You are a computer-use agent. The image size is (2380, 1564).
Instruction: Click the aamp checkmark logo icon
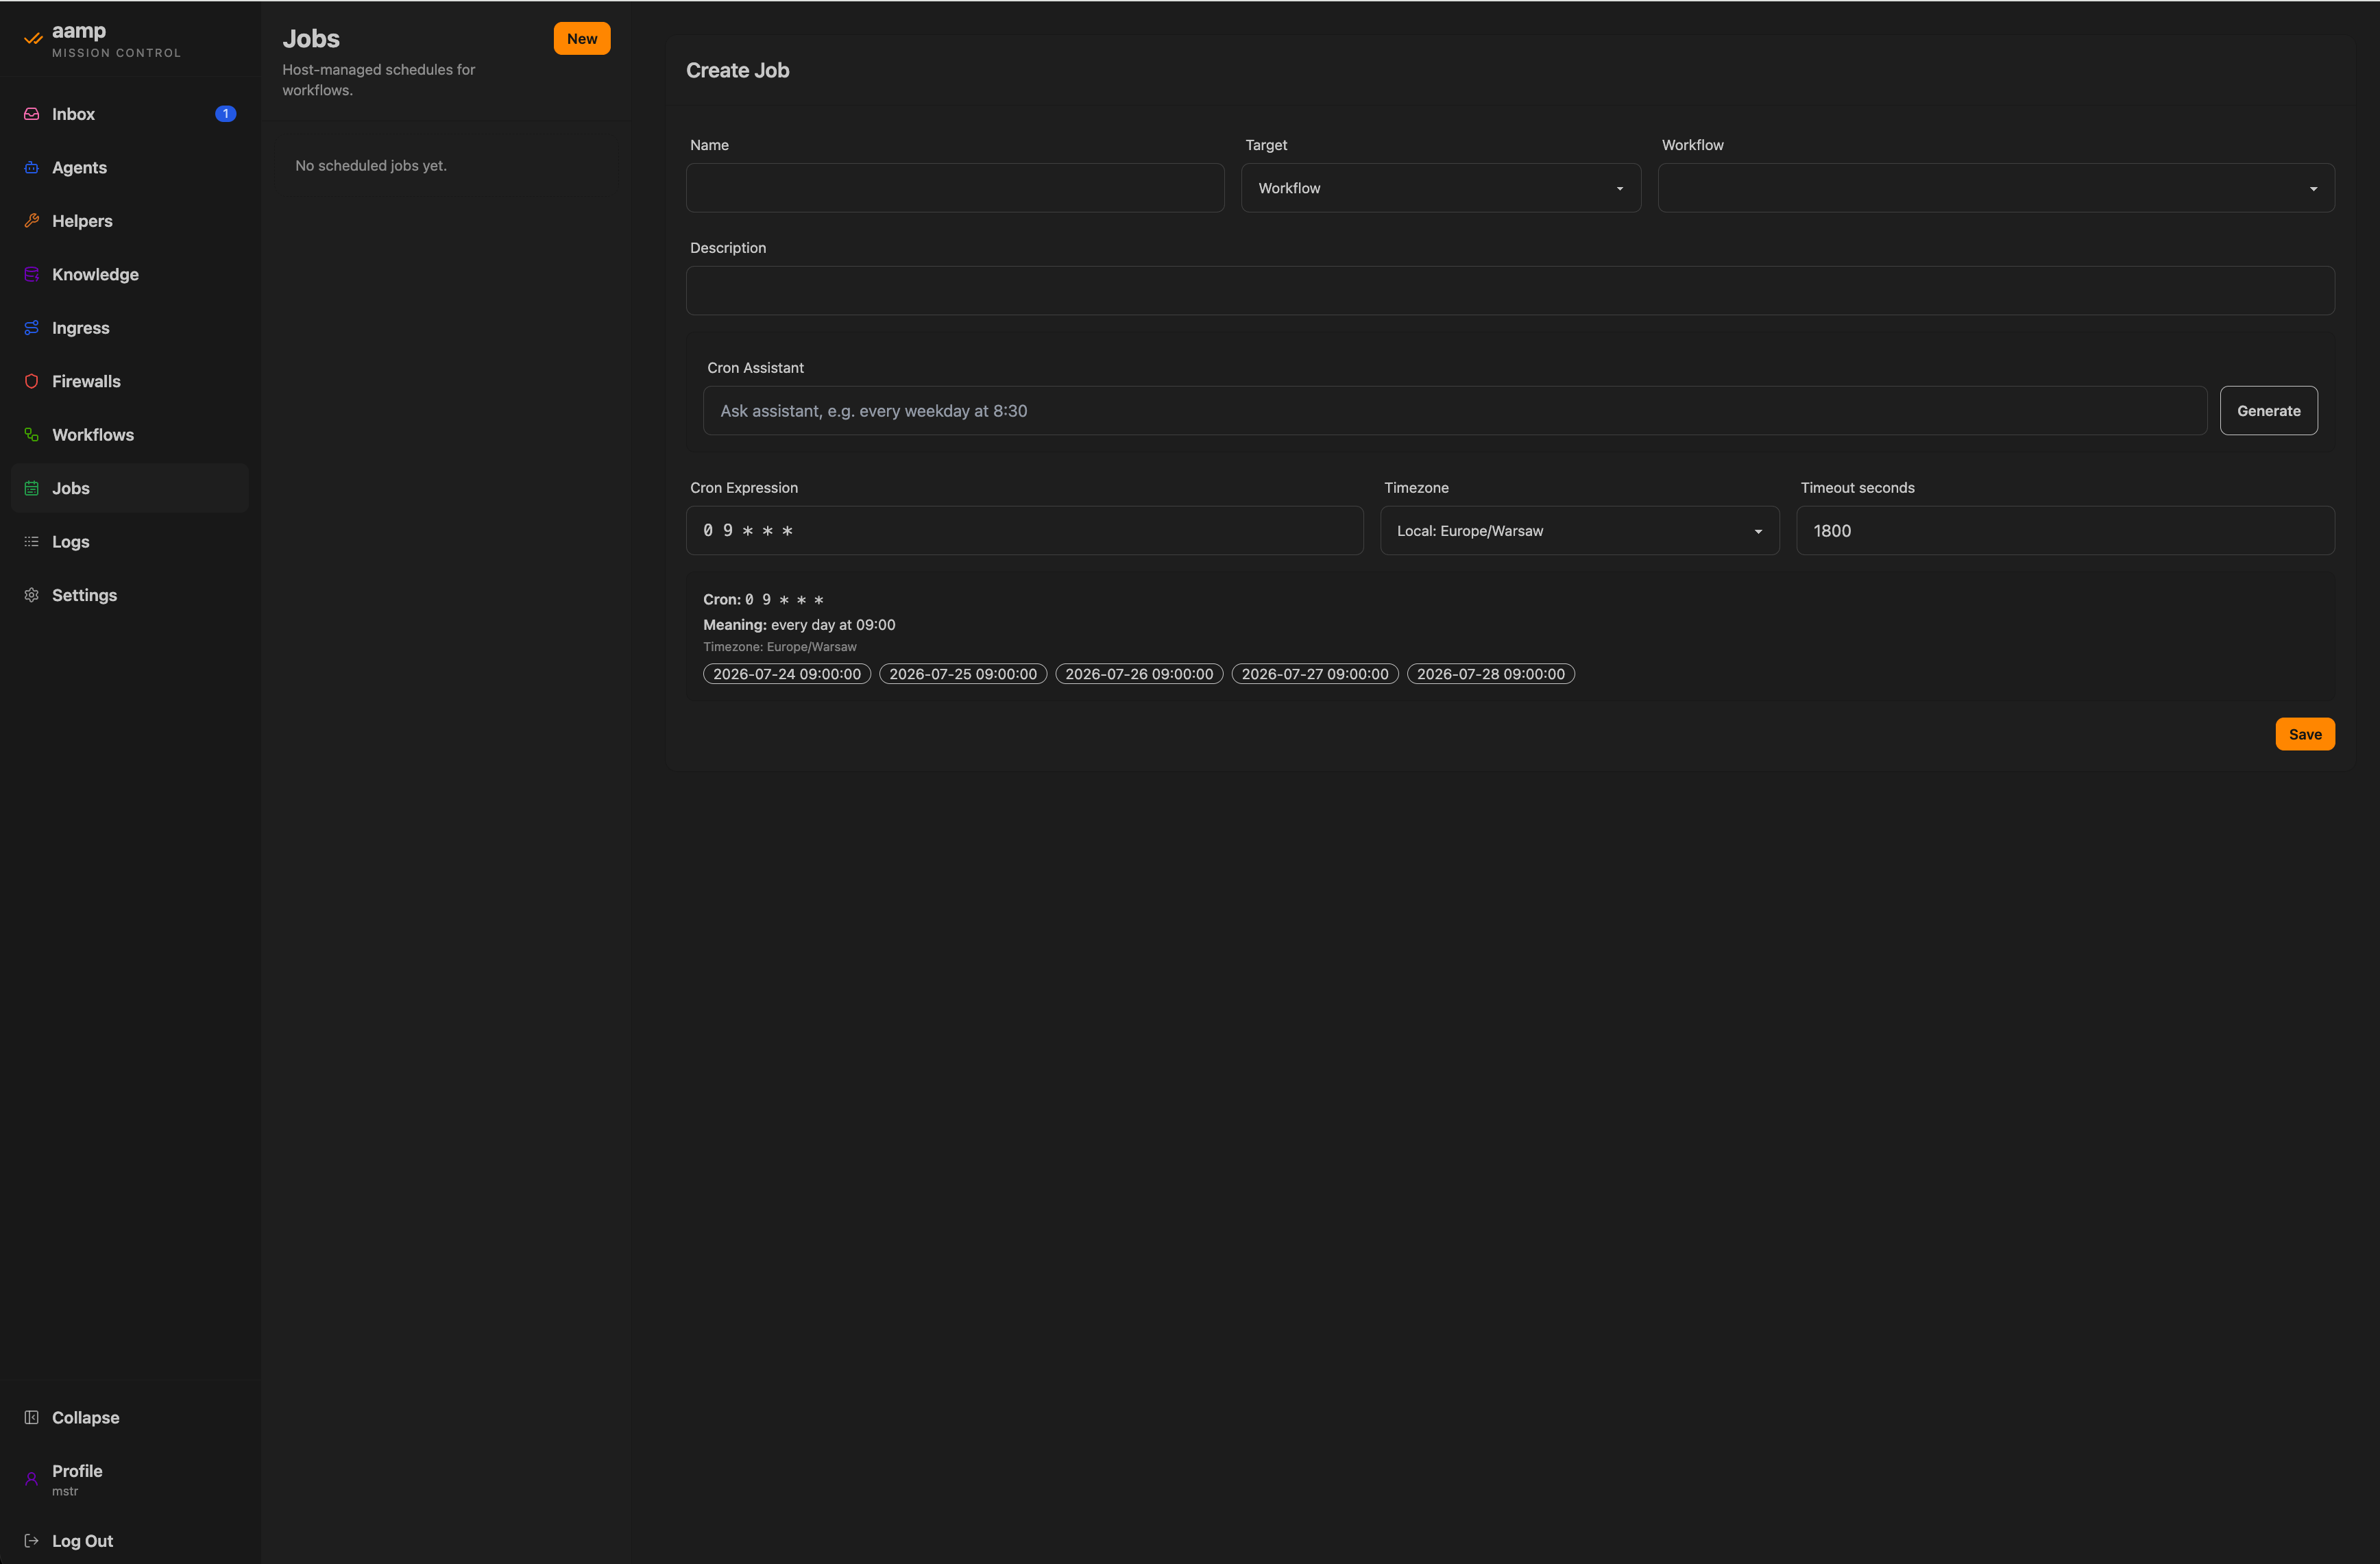(33, 39)
